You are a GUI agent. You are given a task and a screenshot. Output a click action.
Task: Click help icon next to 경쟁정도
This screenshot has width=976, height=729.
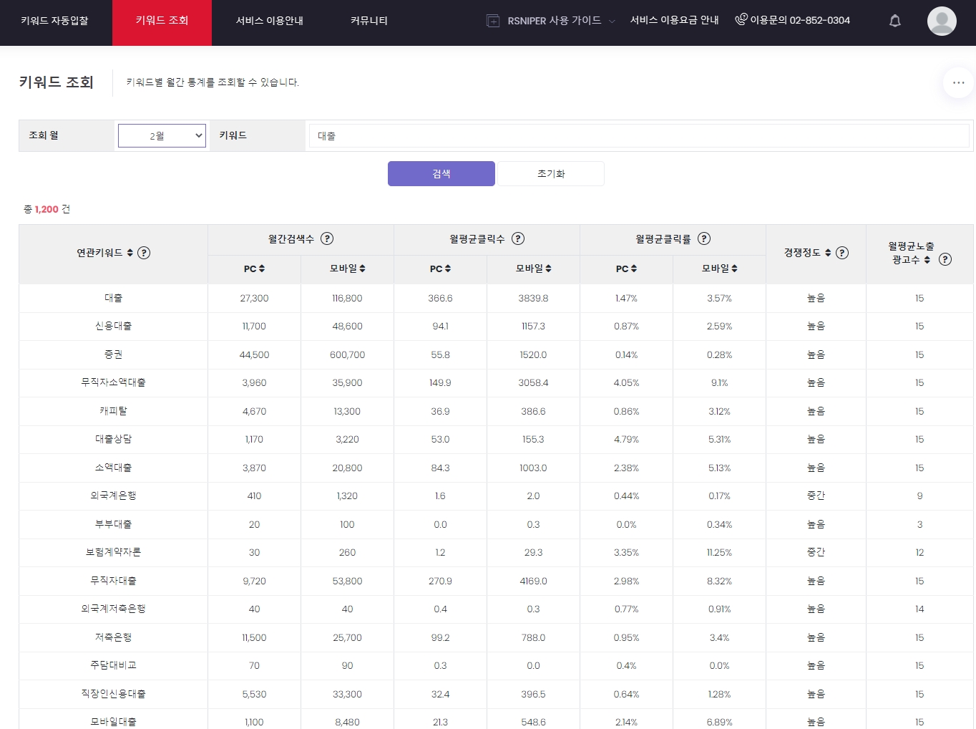tap(842, 253)
